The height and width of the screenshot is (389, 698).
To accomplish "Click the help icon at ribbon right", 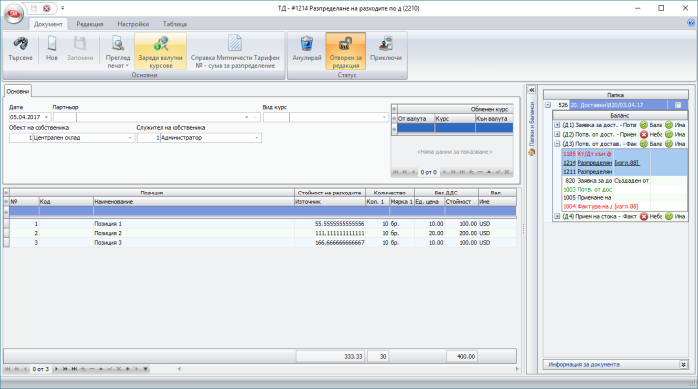I will coord(691,23).
